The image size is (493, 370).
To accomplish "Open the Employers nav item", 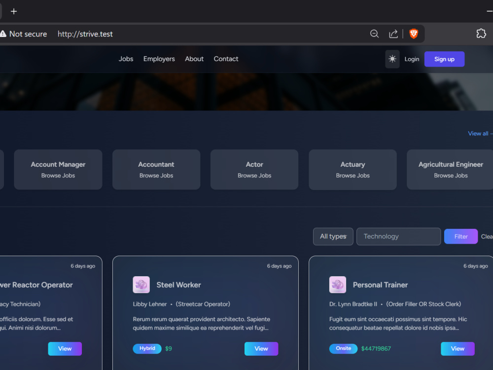I will (x=159, y=59).
